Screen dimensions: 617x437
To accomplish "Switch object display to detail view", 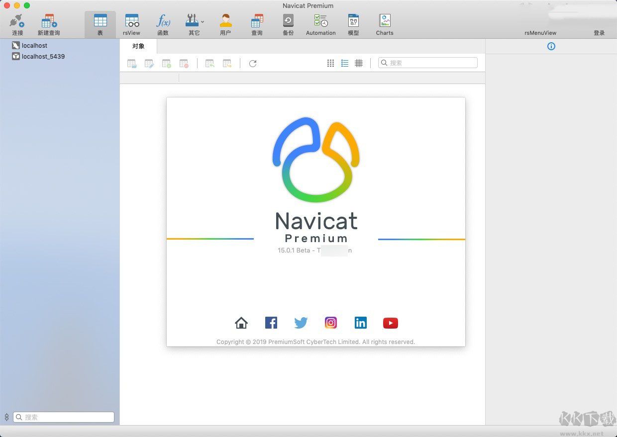I will coord(359,63).
